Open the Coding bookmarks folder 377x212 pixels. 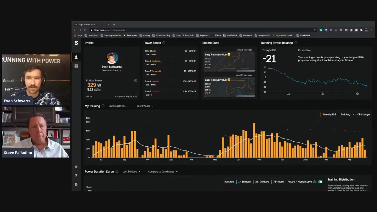[x=145, y=35]
